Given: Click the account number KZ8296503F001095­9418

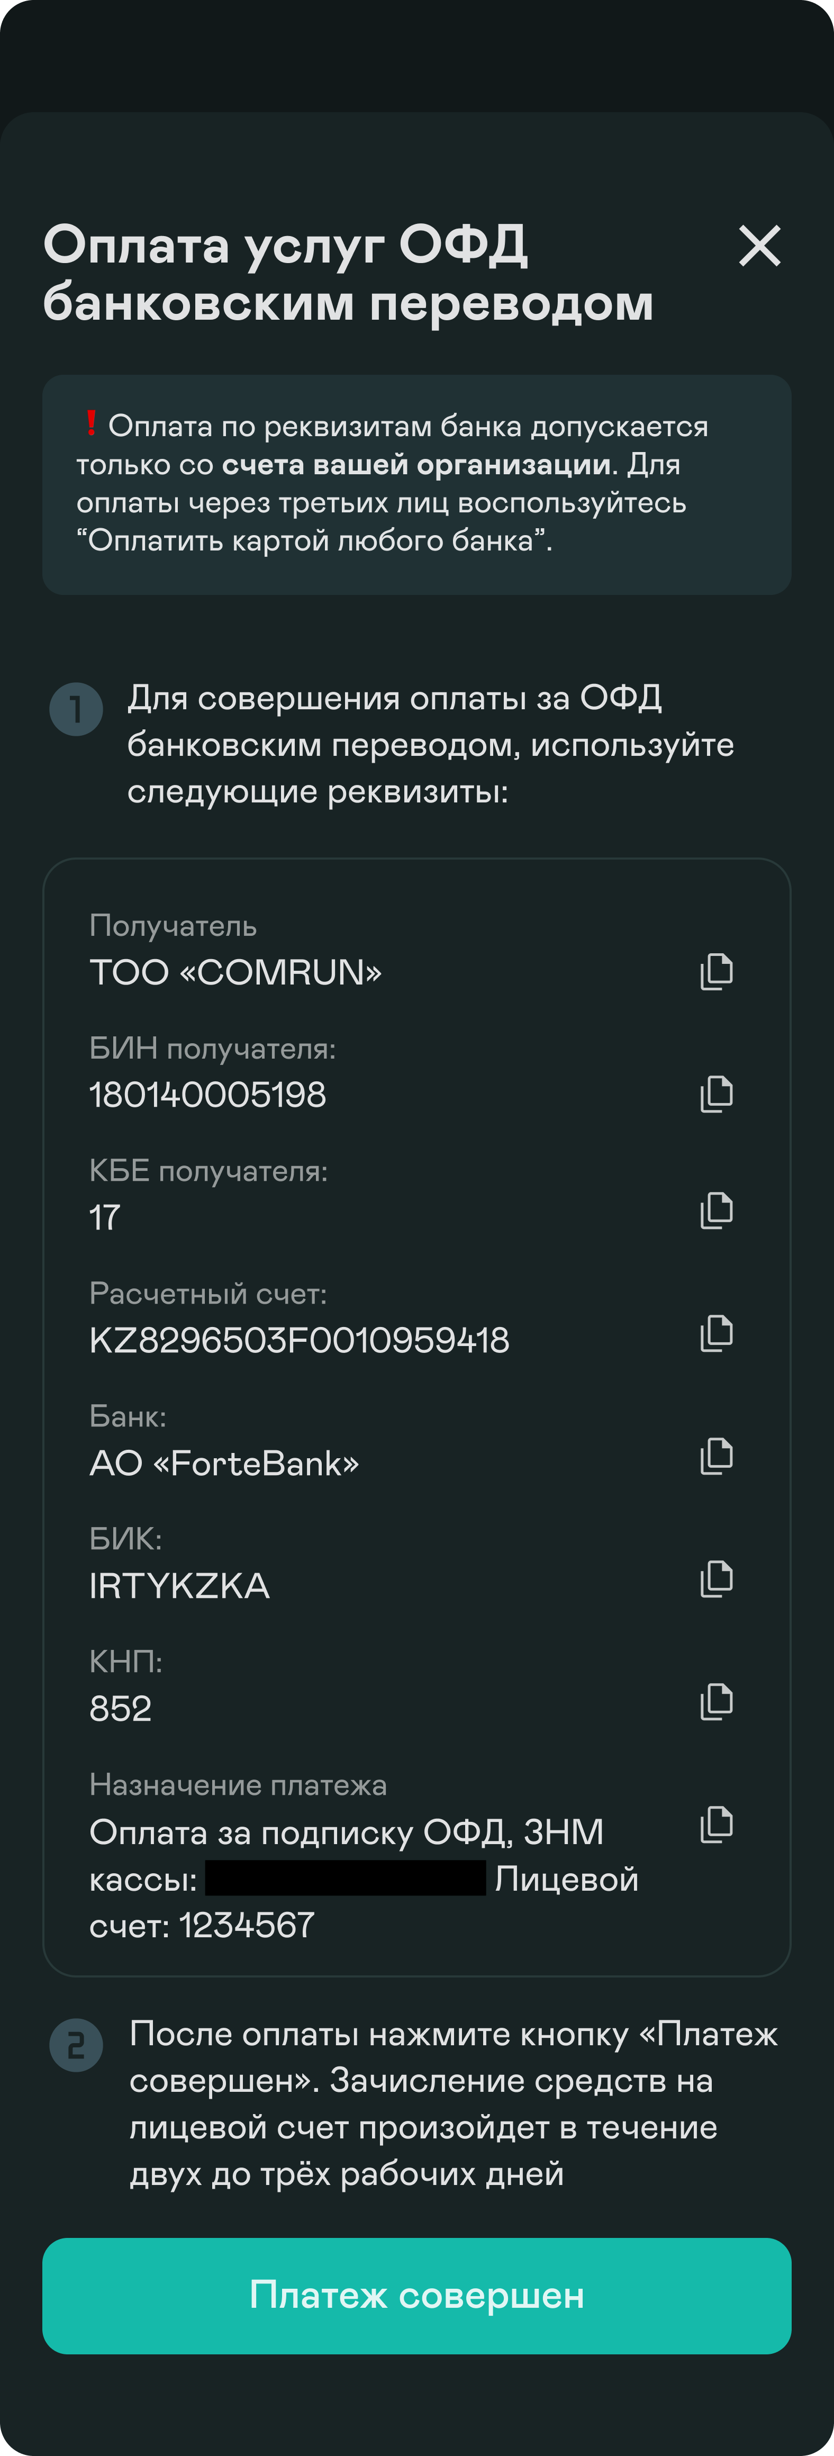Looking at the screenshot, I should tap(300, 1341).
